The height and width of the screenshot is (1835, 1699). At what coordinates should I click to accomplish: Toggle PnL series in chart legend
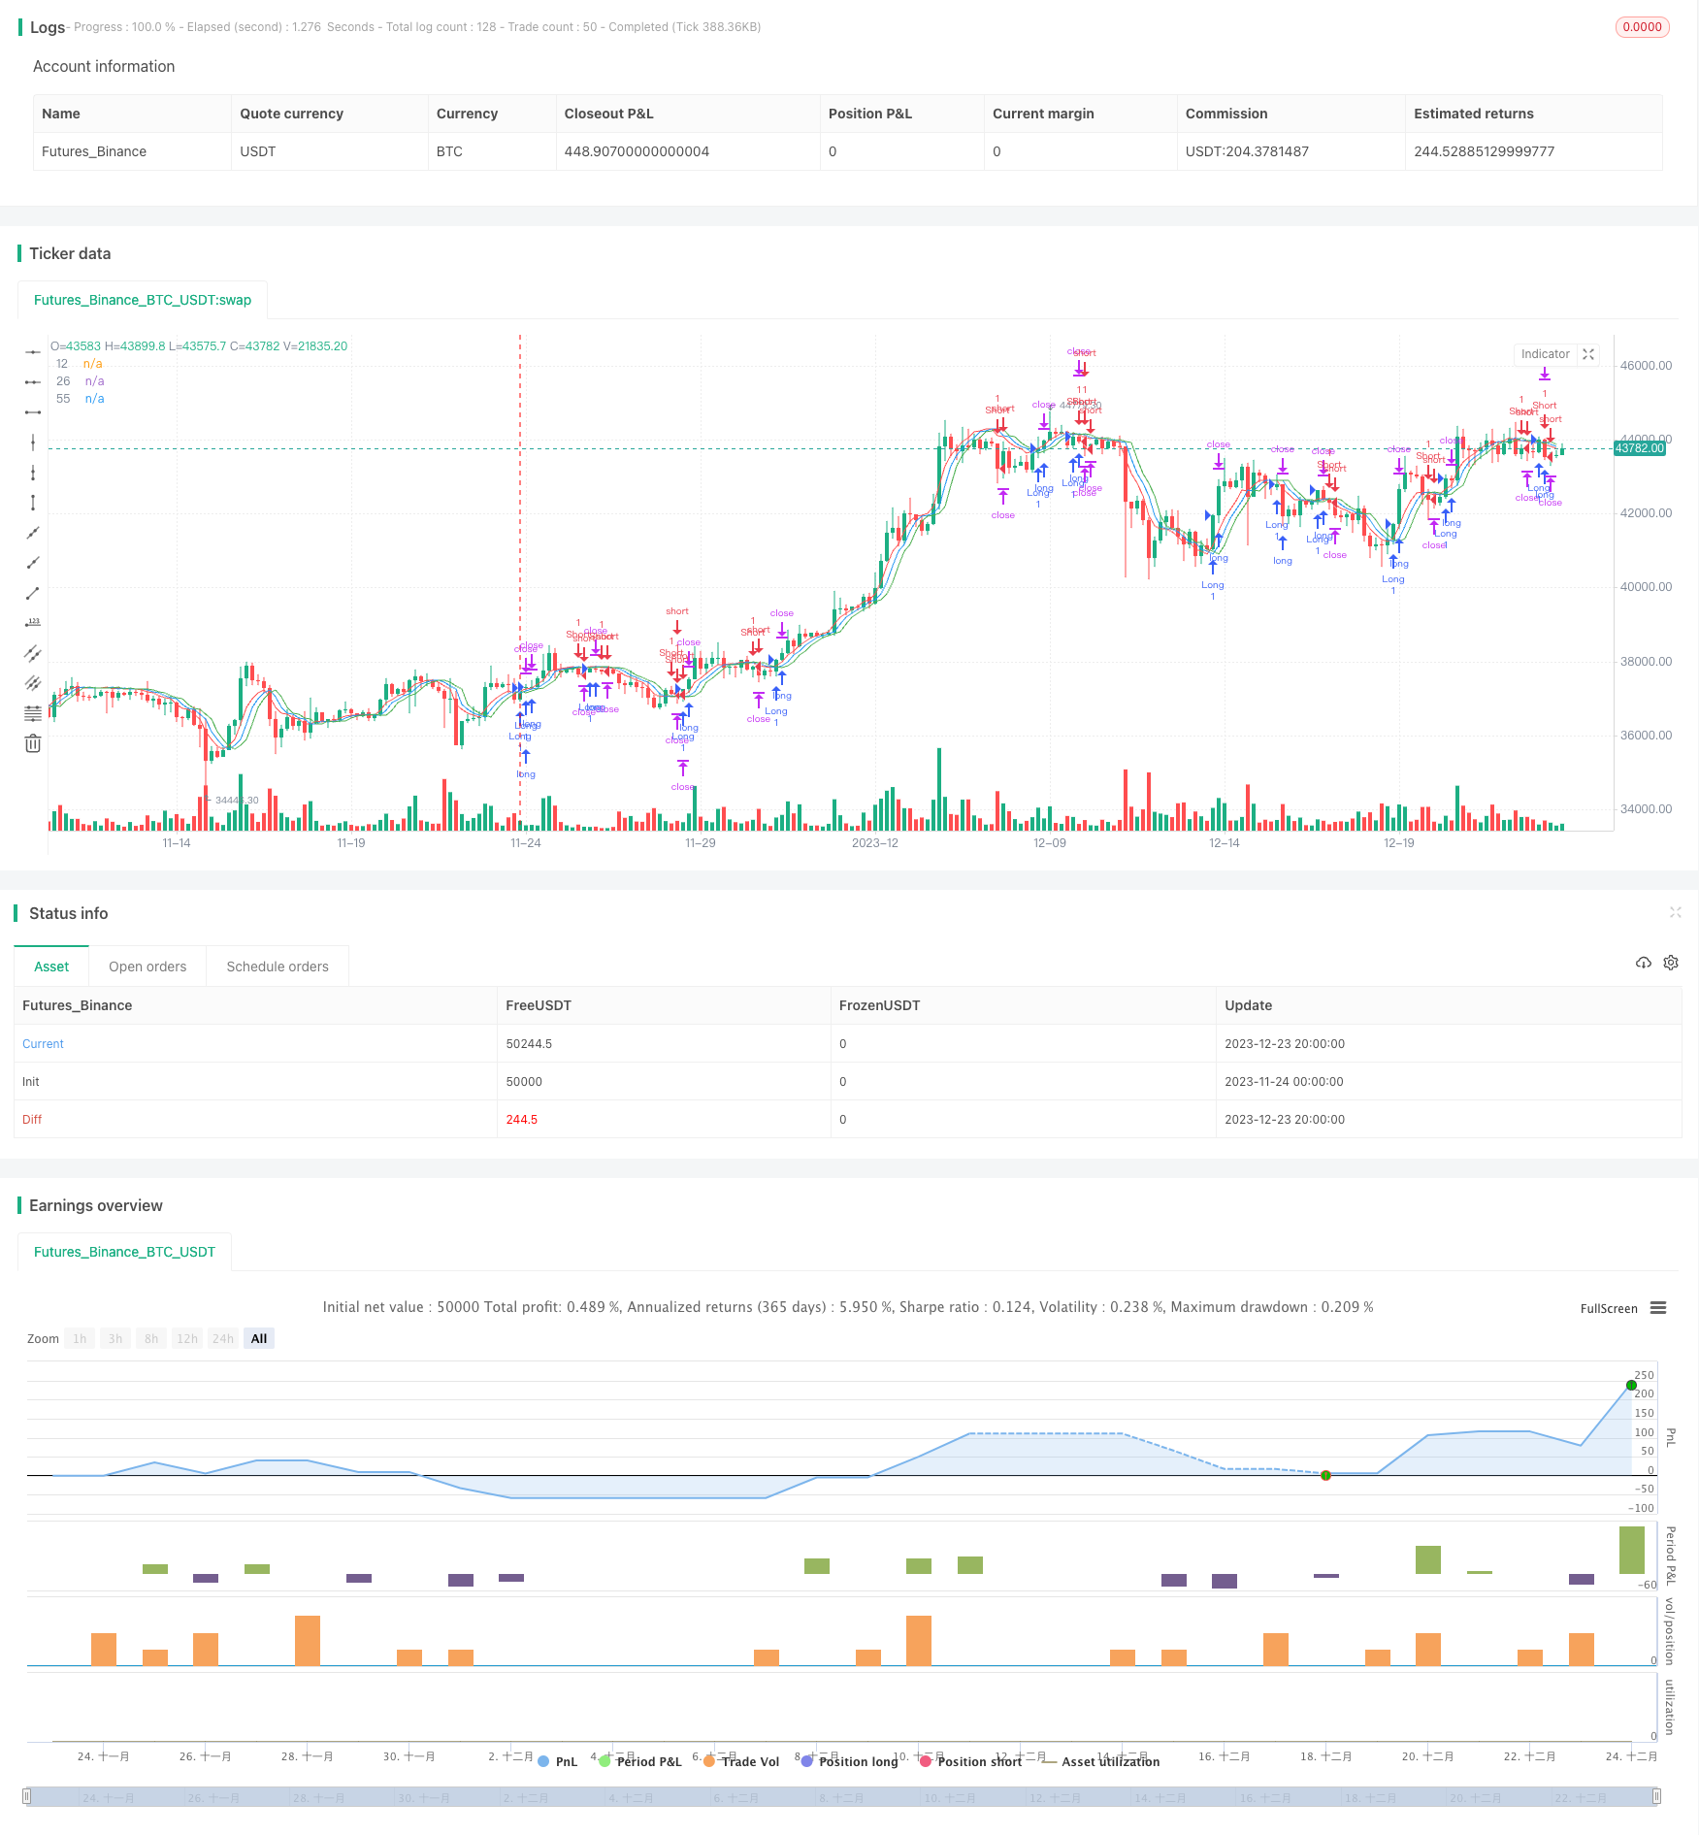pyautogui.click(x=557, y=1761)
